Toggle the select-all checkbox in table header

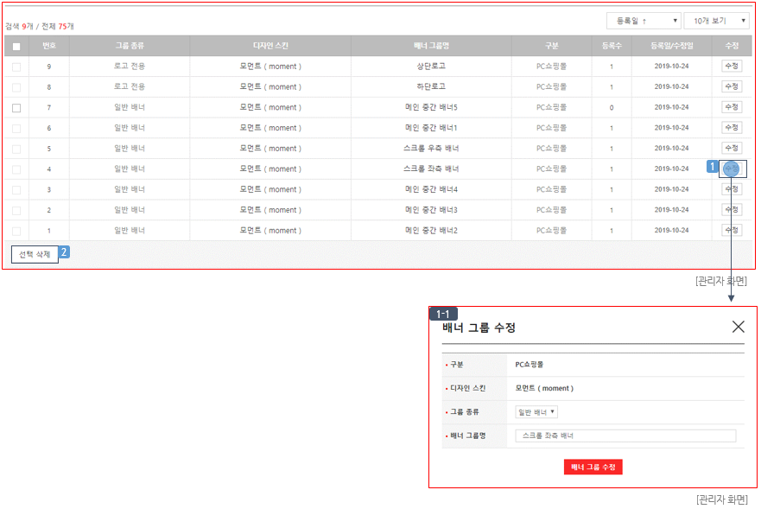(x=16, y=46)
